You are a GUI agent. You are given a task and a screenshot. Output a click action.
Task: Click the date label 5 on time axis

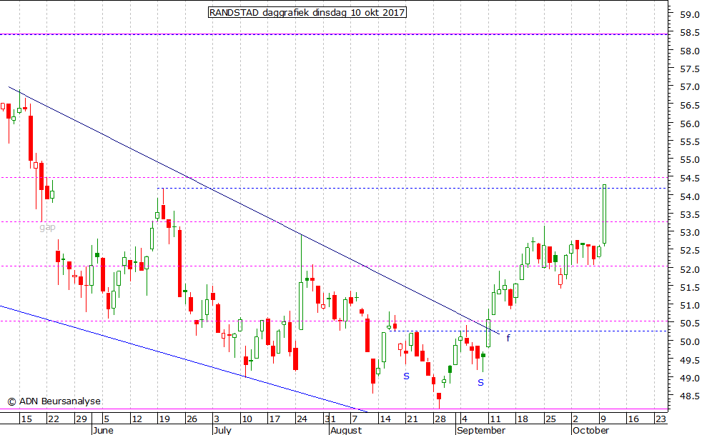coord(107,419)
